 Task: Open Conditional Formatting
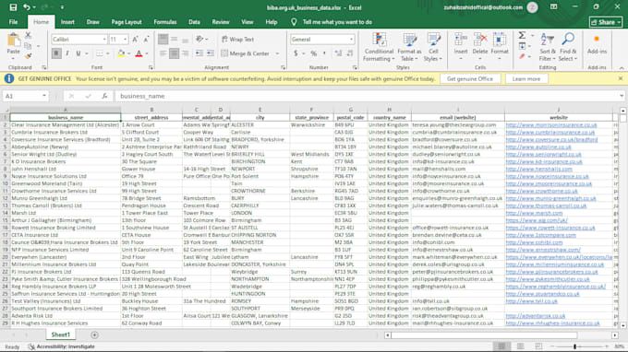[379, 47]
